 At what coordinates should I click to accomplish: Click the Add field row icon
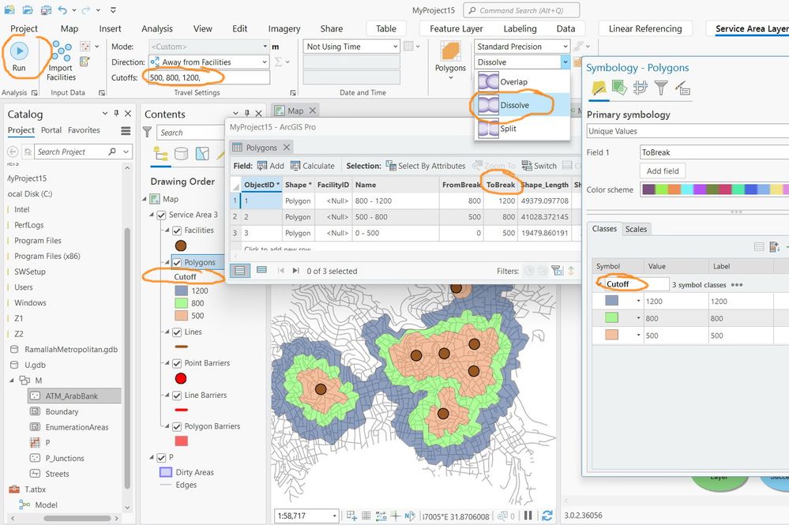(x=261, y=166)
